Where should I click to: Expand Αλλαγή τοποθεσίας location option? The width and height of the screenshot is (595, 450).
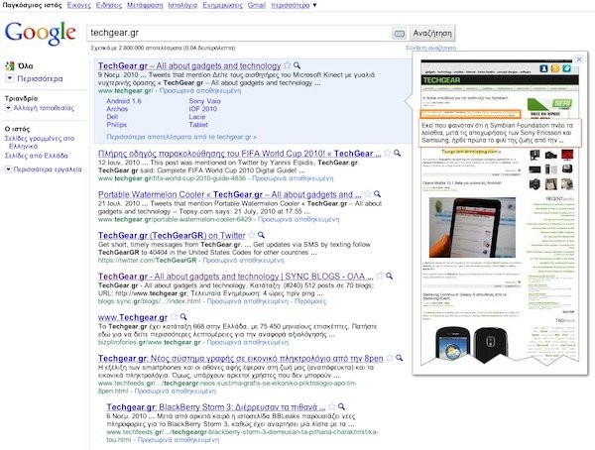click(x=40, y=108)
